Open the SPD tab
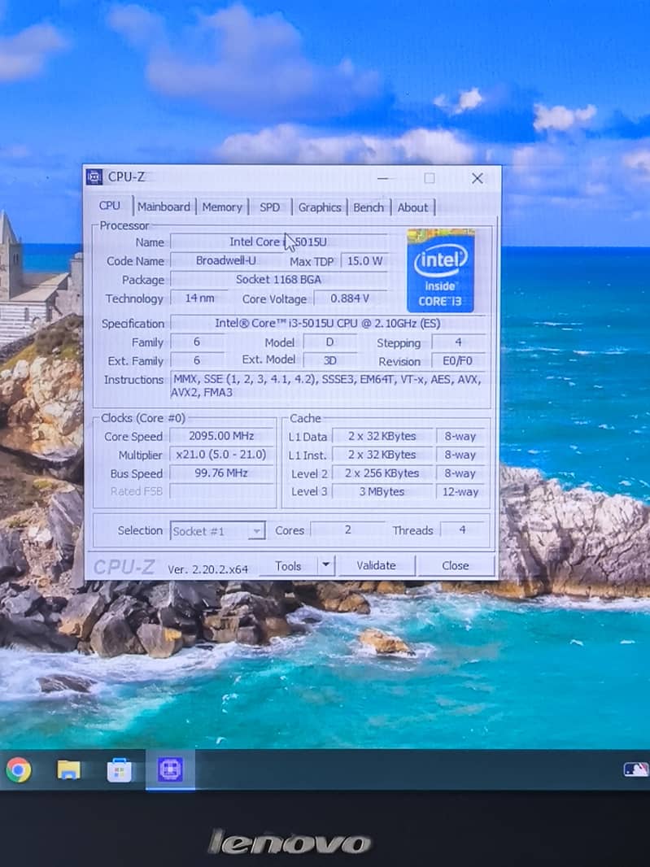The height and width of the screenshot is (867, 650). [x=269, y=207]
